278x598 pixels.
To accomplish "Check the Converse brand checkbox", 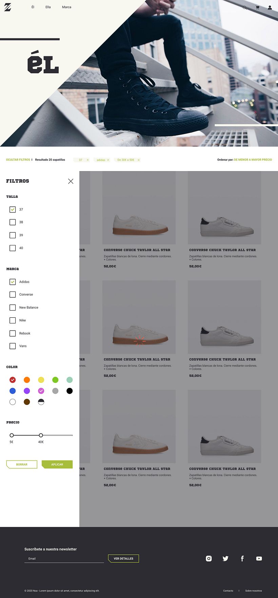I will coord(13,295).
